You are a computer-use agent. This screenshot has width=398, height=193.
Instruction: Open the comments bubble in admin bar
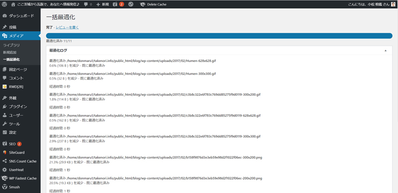(86, 4)
